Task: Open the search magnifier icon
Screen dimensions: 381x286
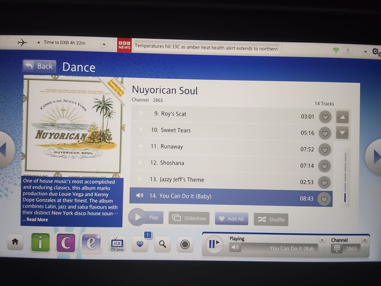Action: (163, 244)
